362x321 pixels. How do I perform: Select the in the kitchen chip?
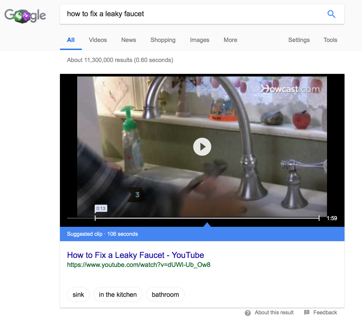(118, 294)
